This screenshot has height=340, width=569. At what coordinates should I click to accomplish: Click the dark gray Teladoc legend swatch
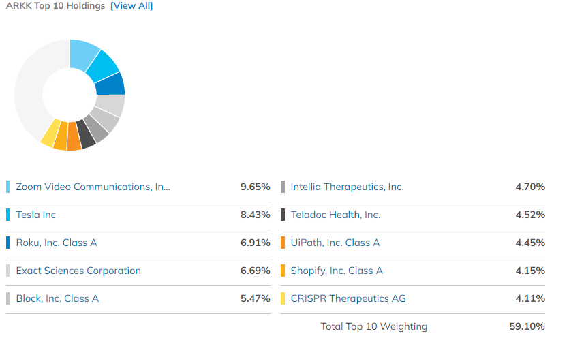point(283,215)
